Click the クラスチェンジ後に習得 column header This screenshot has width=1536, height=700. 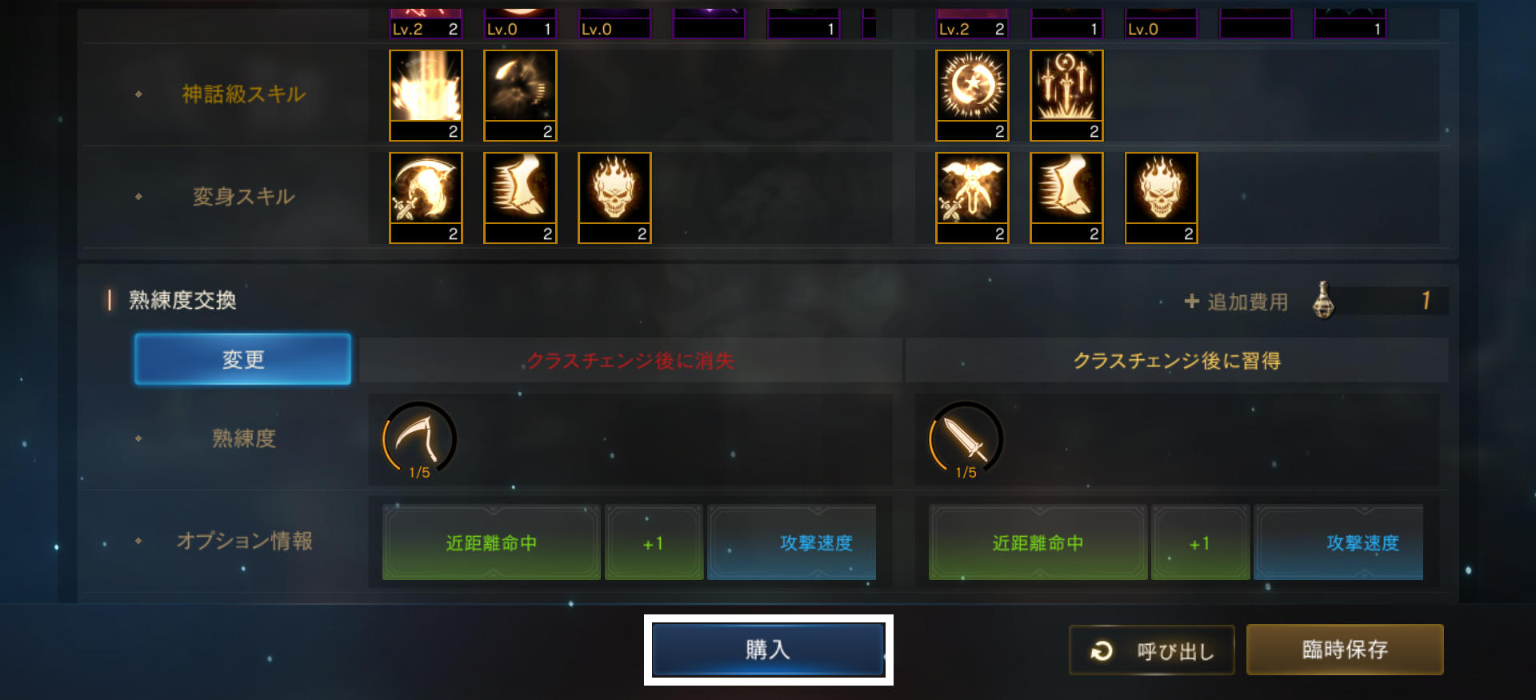click(x=1177, y=360)
